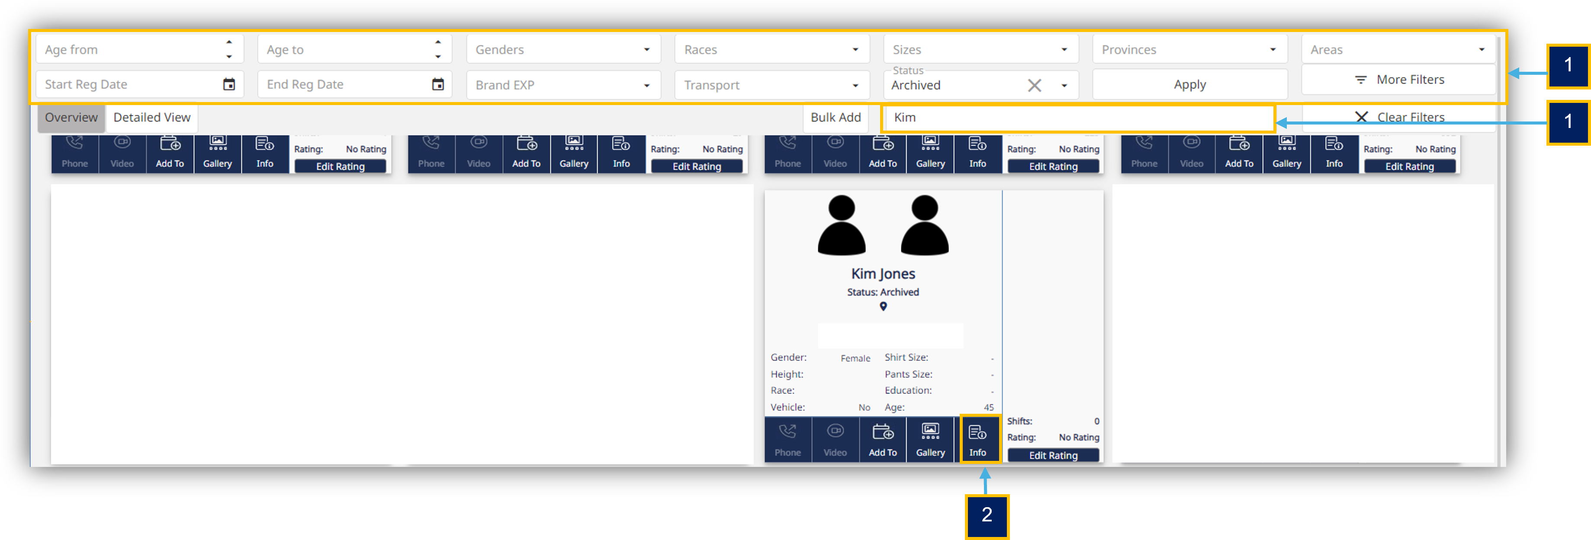Expand the Provinces dropdown

coord(1189,49)
